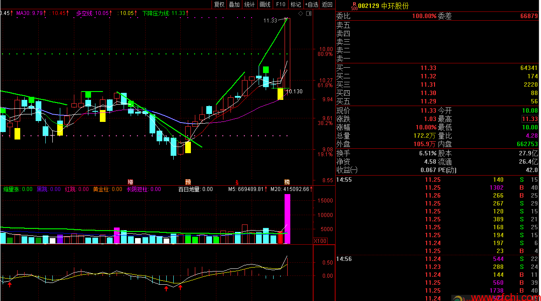Toggle the side panel icon beside the diamond
The height and width of the screenshot is (301, 541).
(308, 14)
